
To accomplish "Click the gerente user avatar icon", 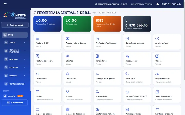I will [x=5, y=96].
